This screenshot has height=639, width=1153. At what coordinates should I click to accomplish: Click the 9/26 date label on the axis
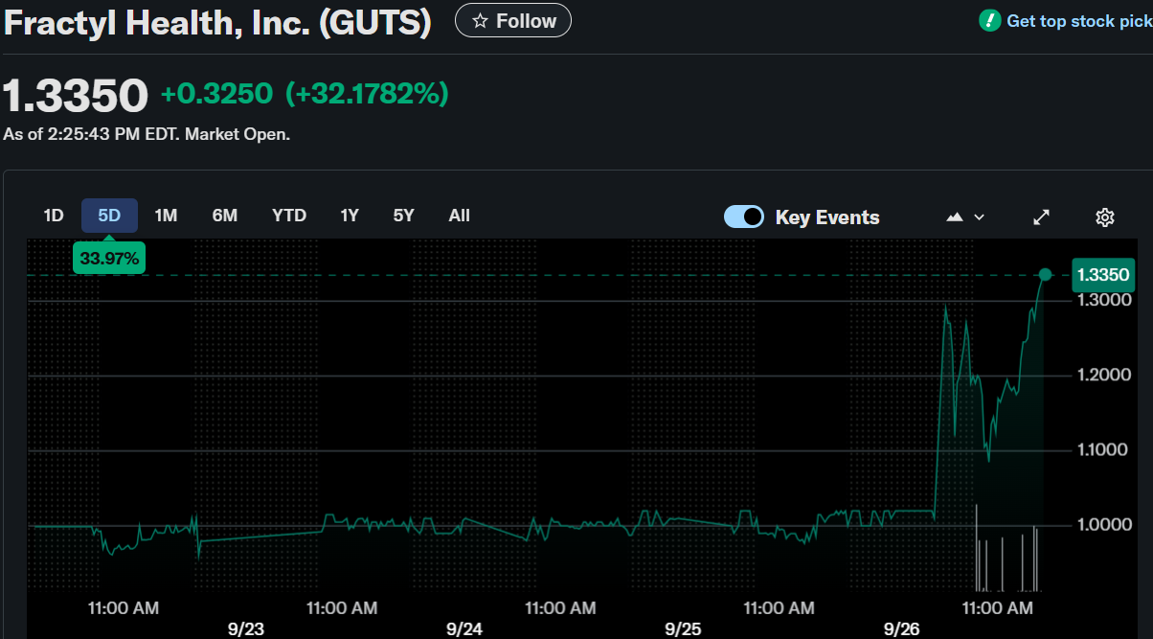coord(901,628)
